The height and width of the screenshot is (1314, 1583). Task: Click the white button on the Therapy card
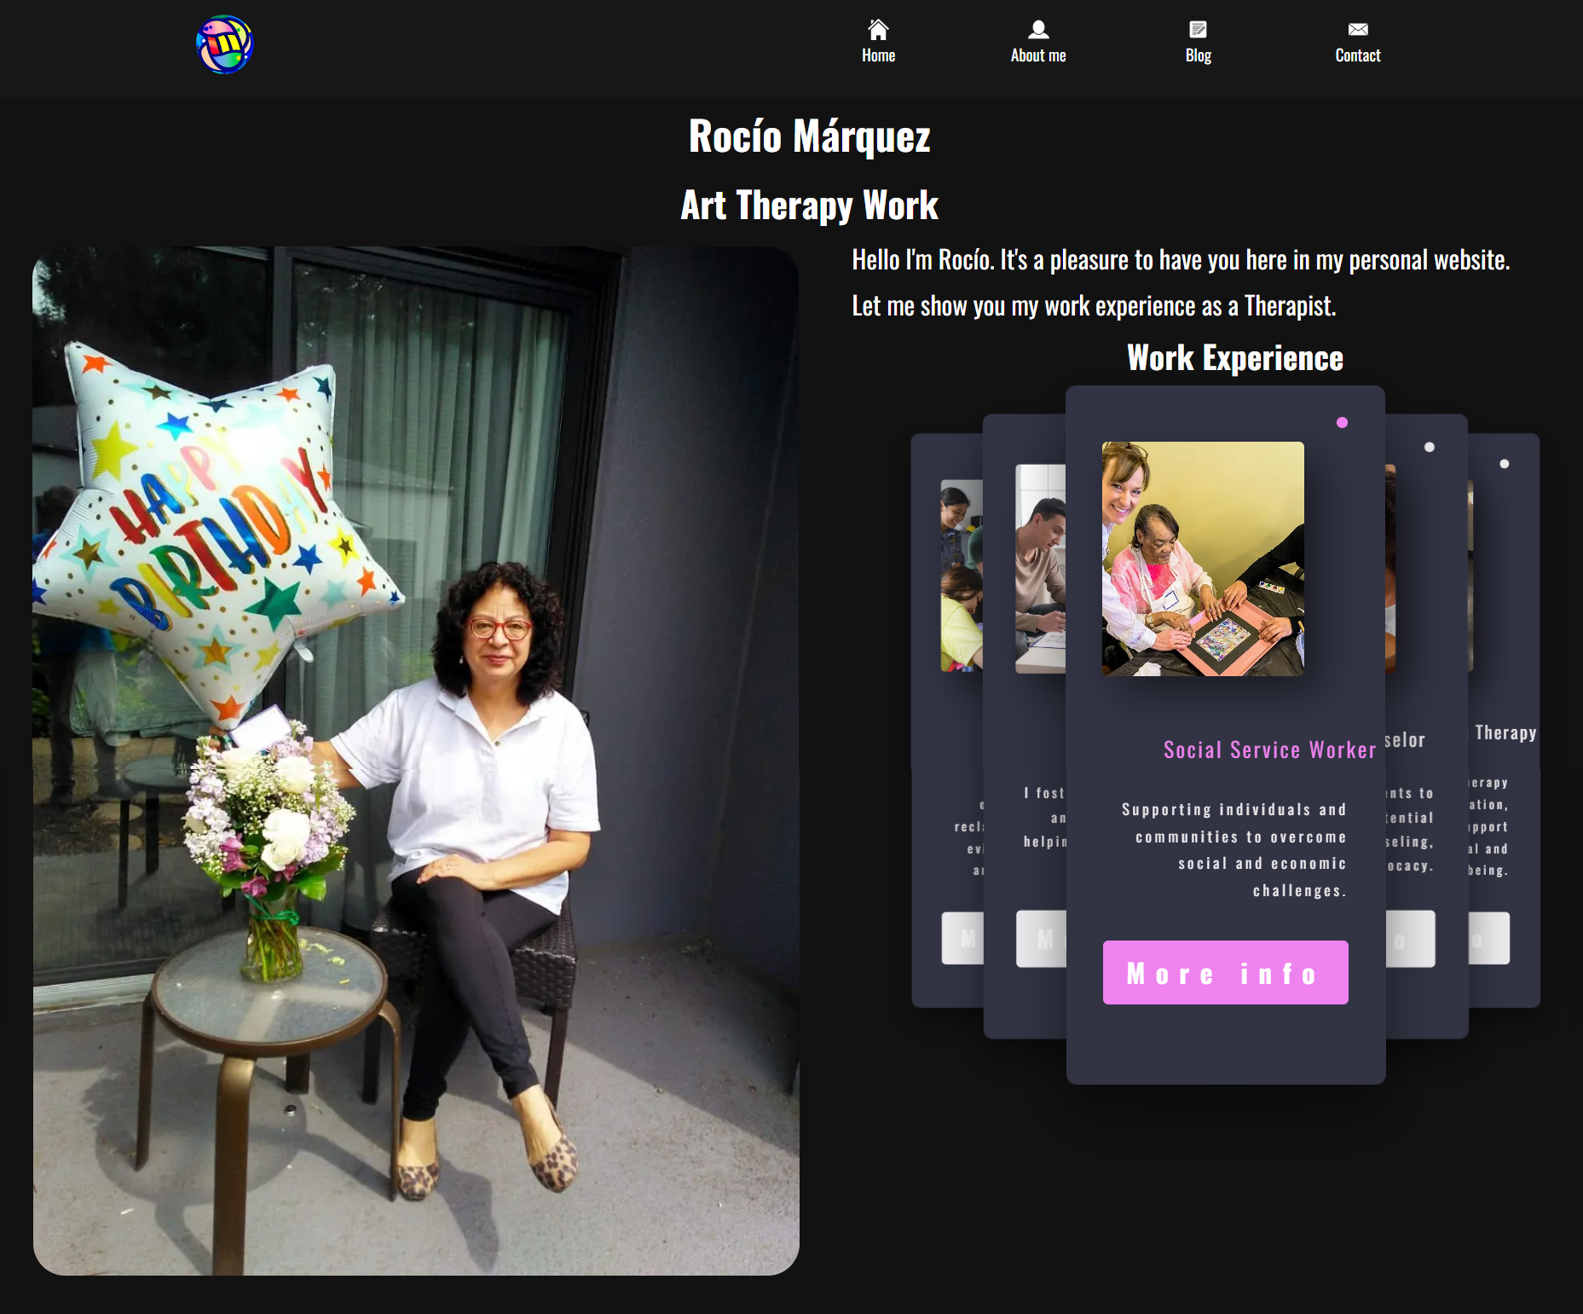pyautogui.click(x=1489, y=939)
